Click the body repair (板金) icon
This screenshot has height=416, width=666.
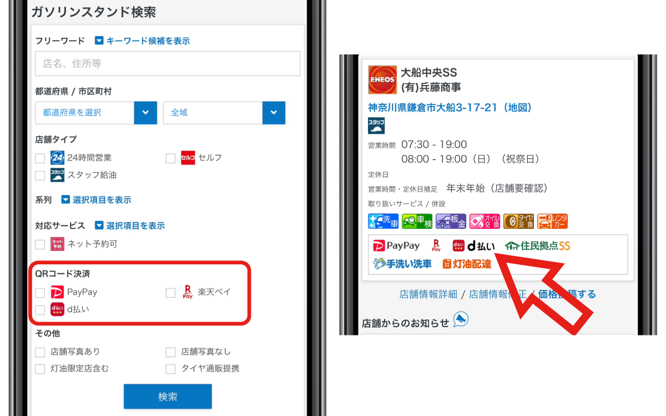pos(451,221)
